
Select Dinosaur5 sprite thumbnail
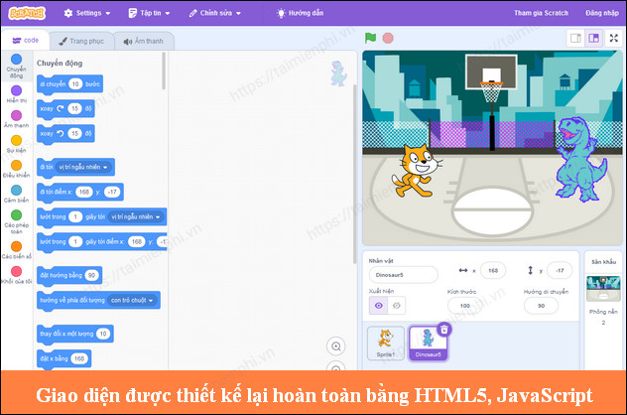coord(428,343)
